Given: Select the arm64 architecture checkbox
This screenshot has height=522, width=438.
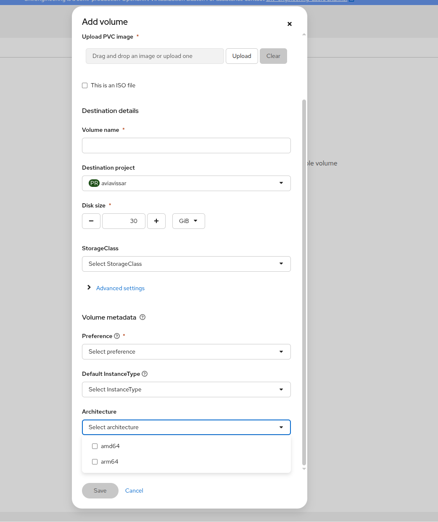Looking at the screenshot, I should 95,462.
